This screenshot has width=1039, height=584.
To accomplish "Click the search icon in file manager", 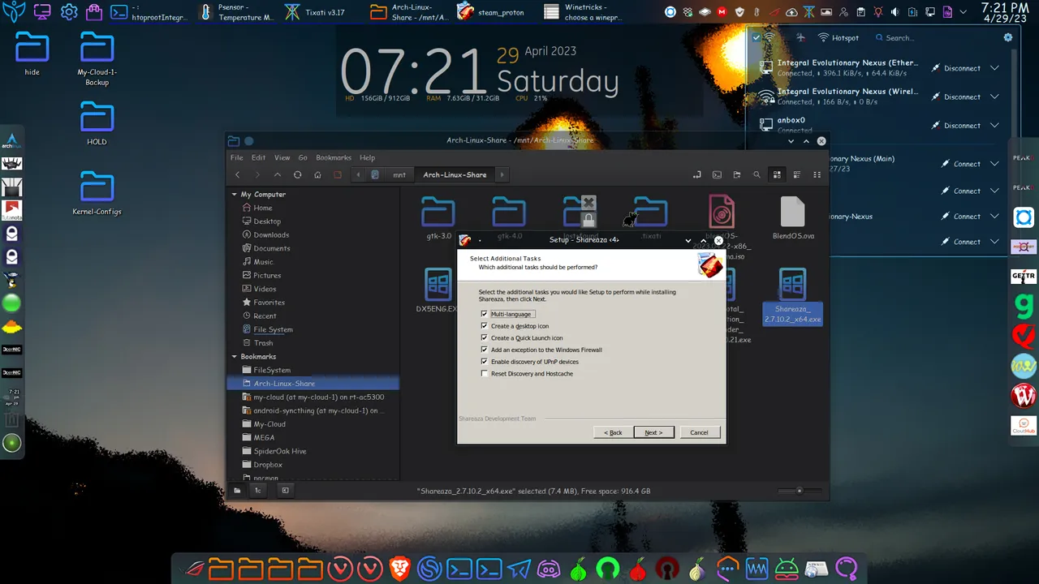I will tap(757, 174).
